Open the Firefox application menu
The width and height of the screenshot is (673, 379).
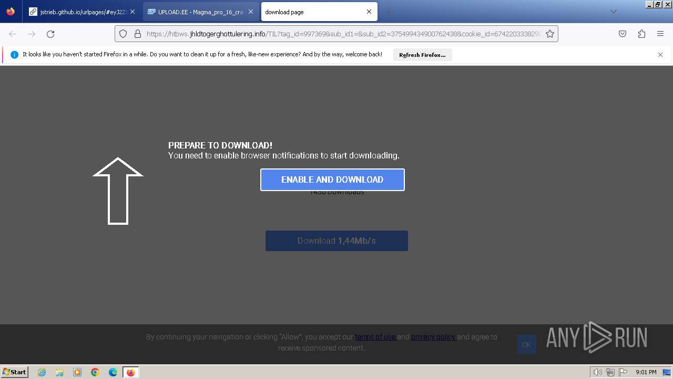point(660,34)
